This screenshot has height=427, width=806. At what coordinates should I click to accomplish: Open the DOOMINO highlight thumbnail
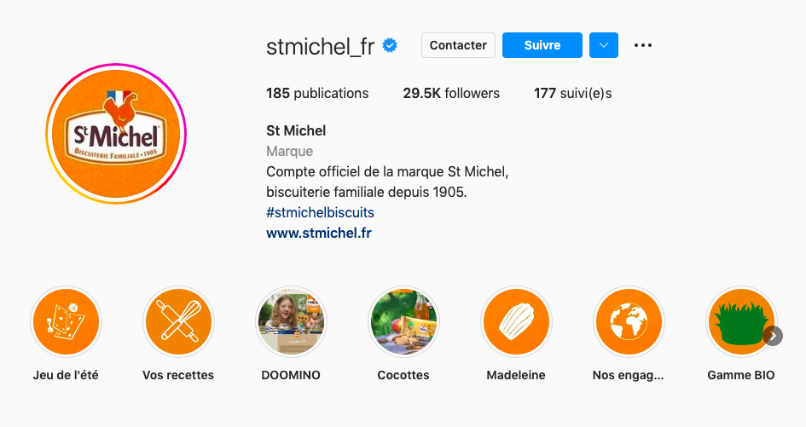coord(291,322)
